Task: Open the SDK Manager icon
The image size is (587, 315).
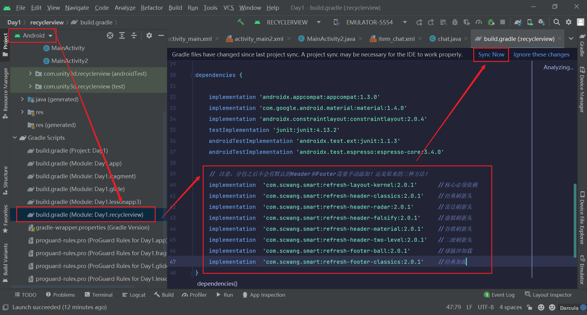Action: [542, 22]
